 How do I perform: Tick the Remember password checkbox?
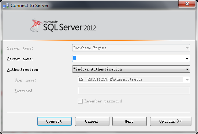[x=80, y=101]
